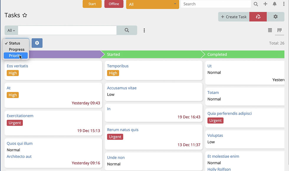
Task: Open three-dot menu beside task search
Action: (x=144, y=30)
